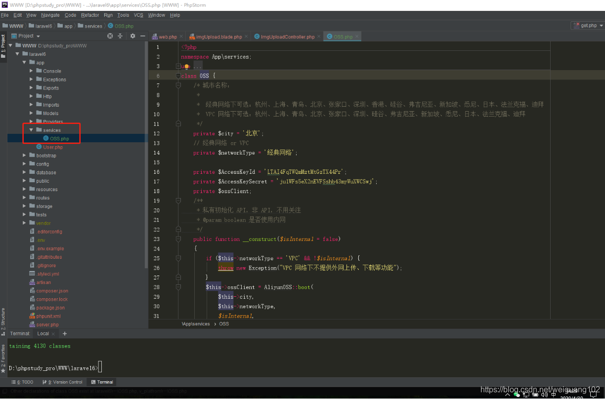Click the Project tree vertical scrollbar

146,154
